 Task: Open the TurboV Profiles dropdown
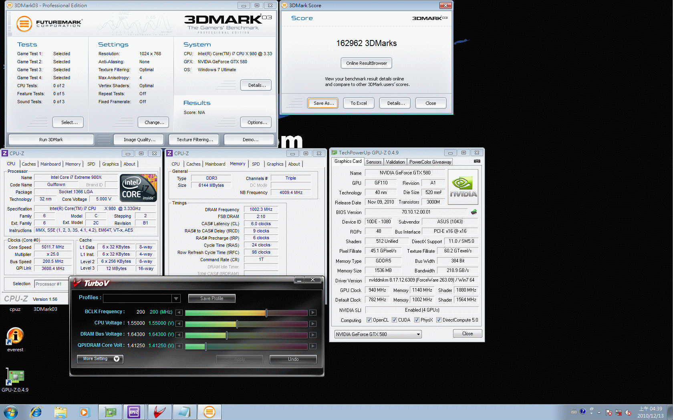175,298
